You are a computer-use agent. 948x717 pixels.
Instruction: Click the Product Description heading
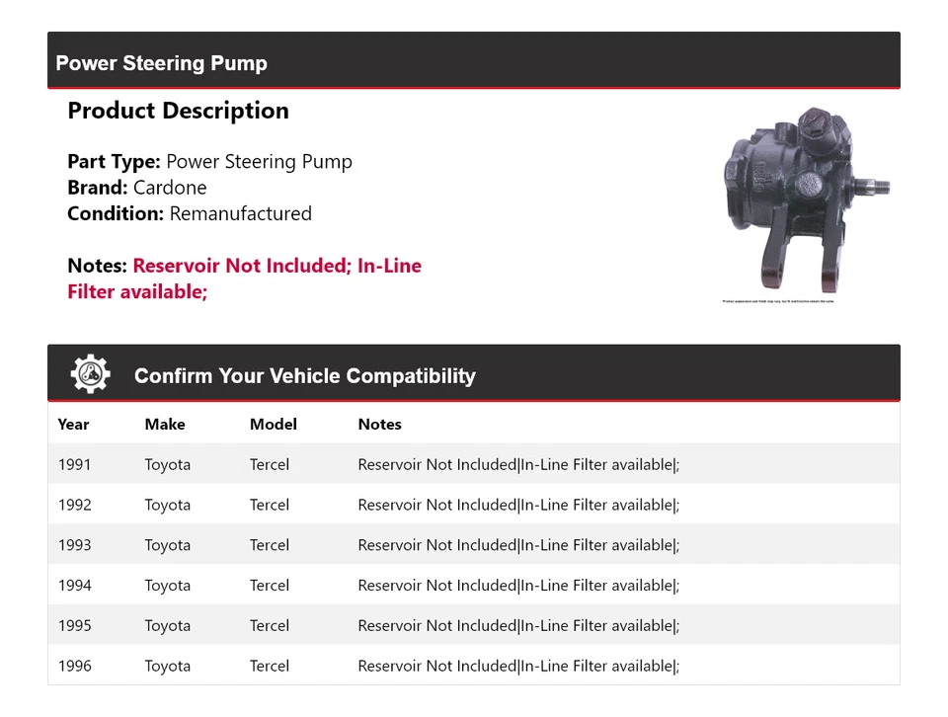(x=178, y=111)
